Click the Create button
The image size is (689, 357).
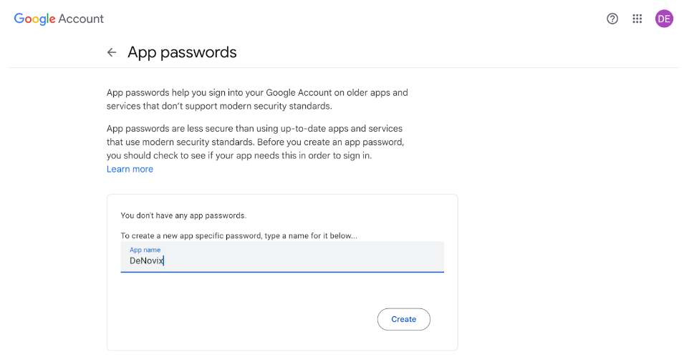[403, 319]
